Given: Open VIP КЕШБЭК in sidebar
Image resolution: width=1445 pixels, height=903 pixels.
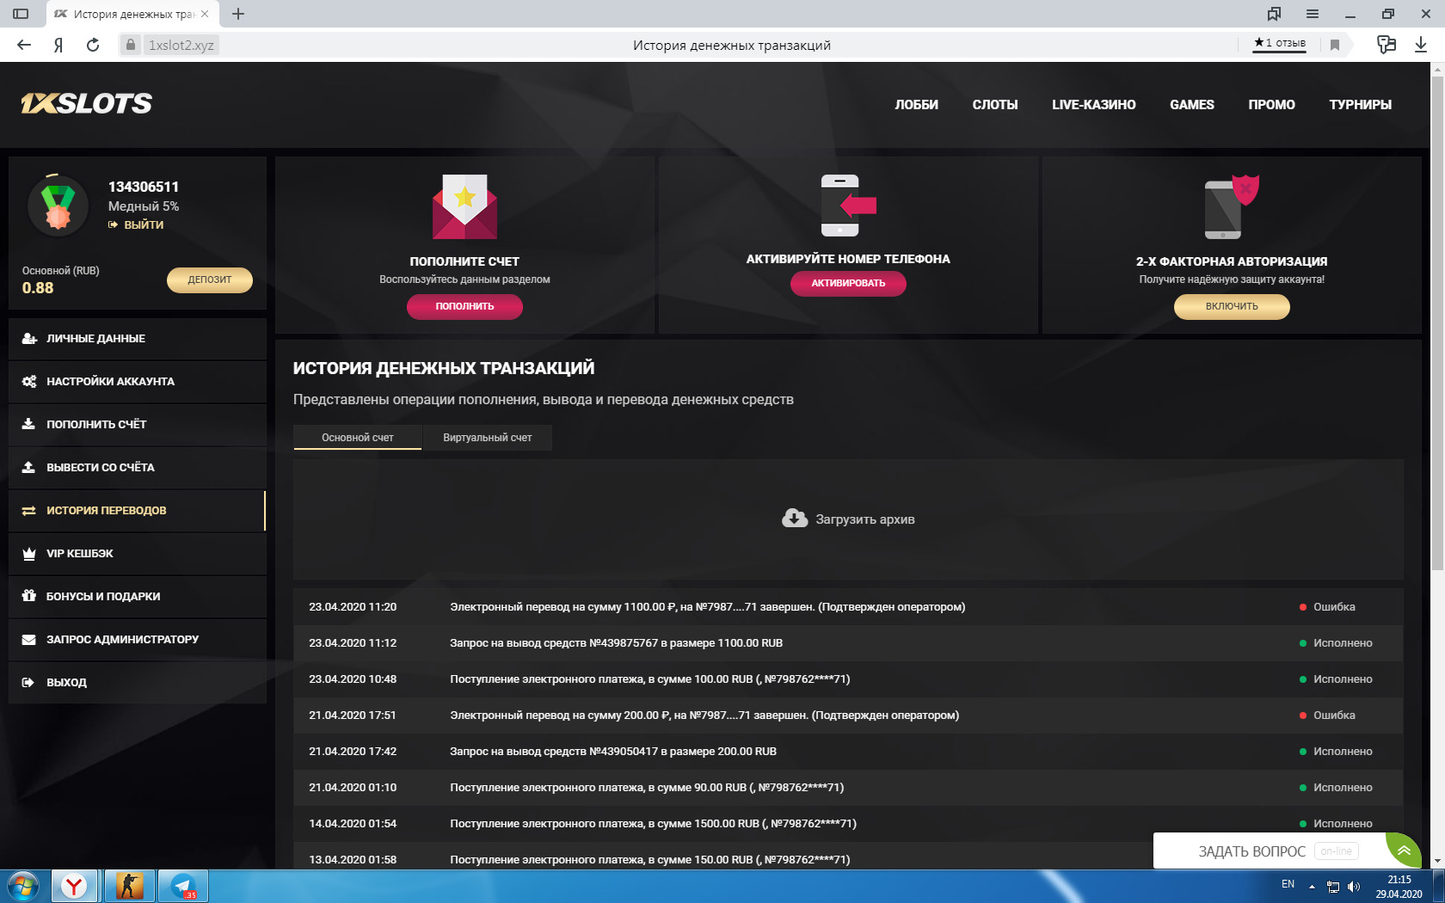Looking at the screenshot, I should tap(80, 554).
